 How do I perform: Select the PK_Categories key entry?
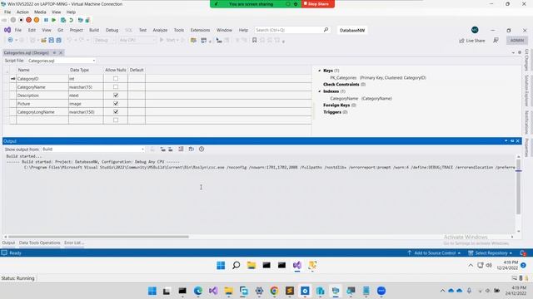click(377, 77)
